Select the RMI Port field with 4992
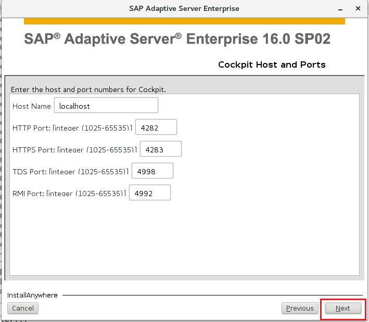This screenshot has height=322, width=369. (150, 192)
